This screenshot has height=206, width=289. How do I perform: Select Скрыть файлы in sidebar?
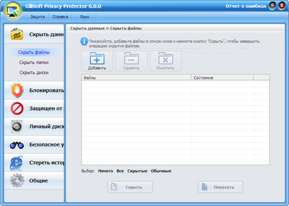(x=34, y=52)
